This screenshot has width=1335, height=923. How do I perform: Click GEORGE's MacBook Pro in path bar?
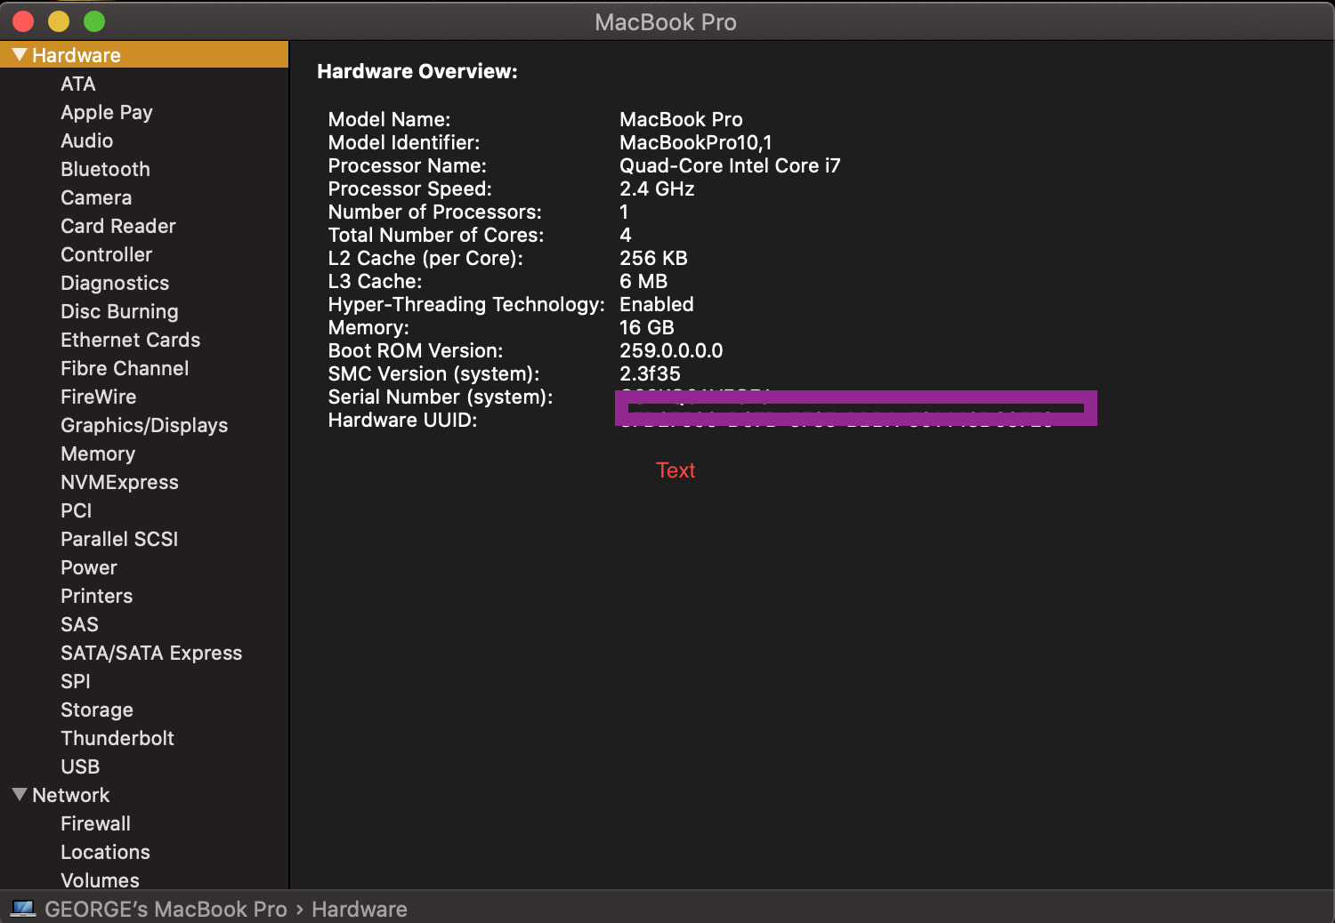(x=166, y=909)
